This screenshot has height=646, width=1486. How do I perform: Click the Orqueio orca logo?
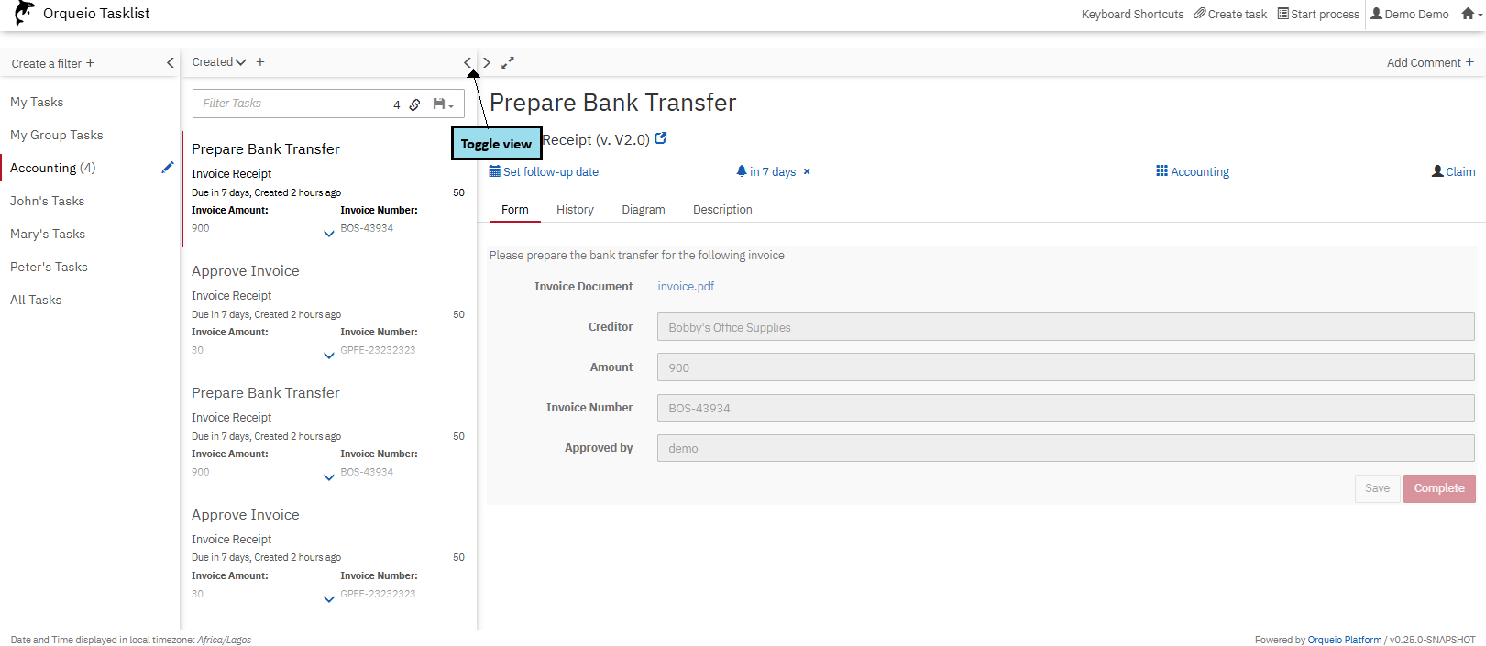click(x=24, y=14)
